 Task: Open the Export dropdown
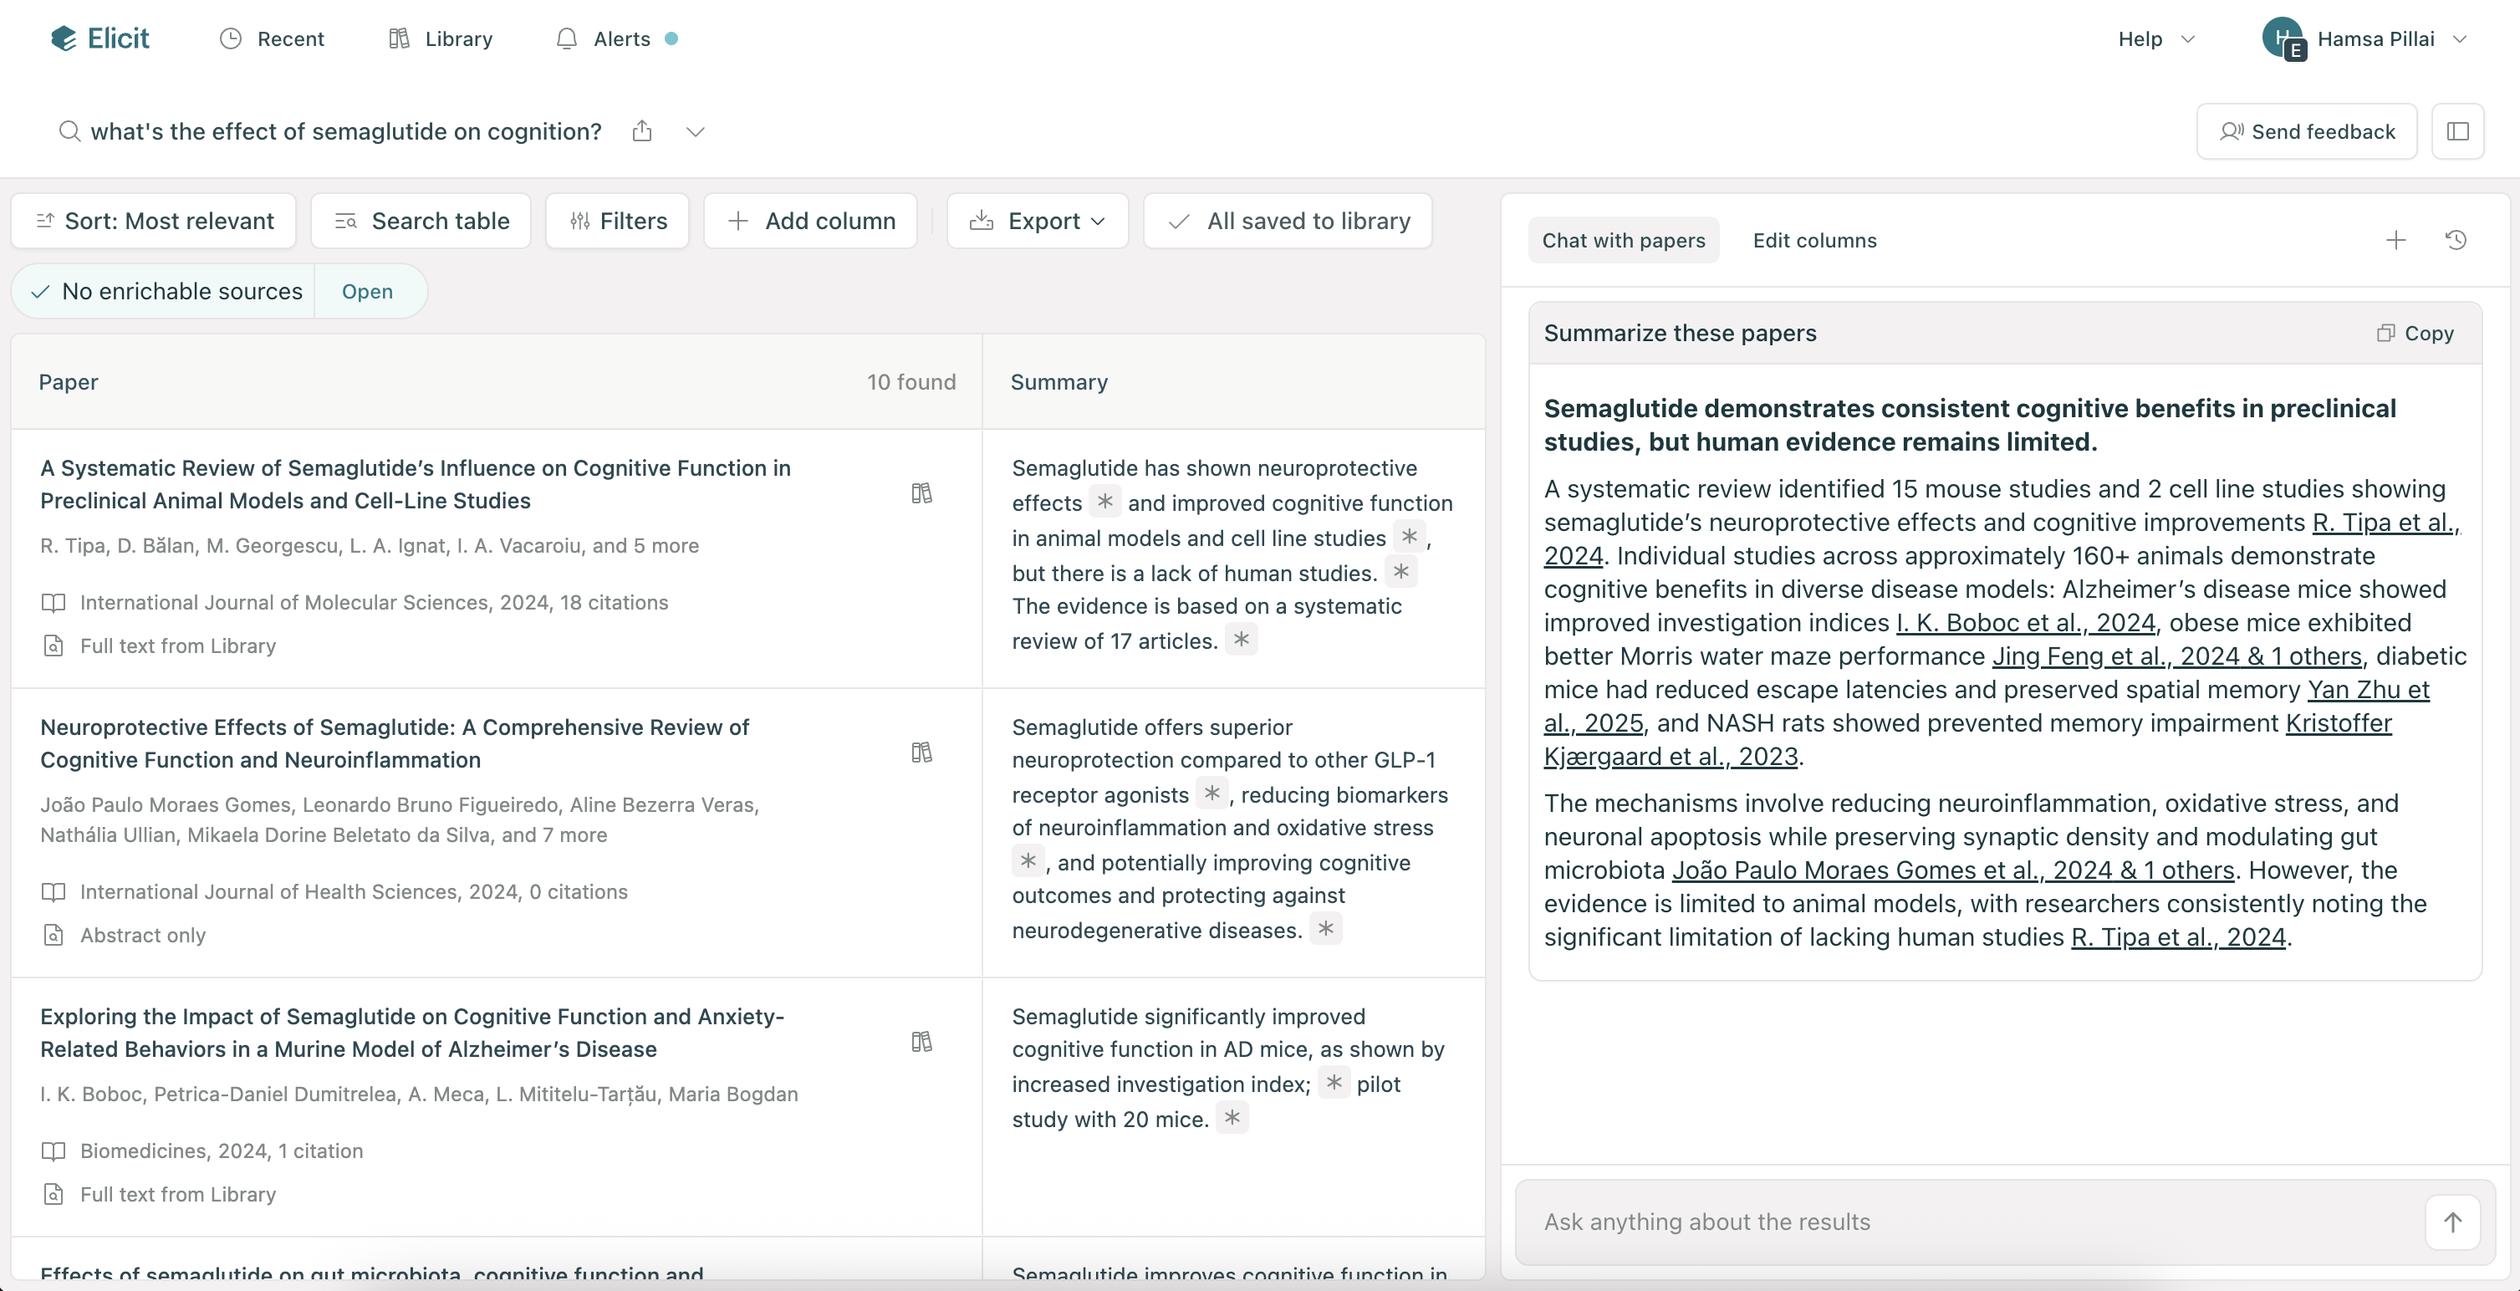coord(1037,221)
